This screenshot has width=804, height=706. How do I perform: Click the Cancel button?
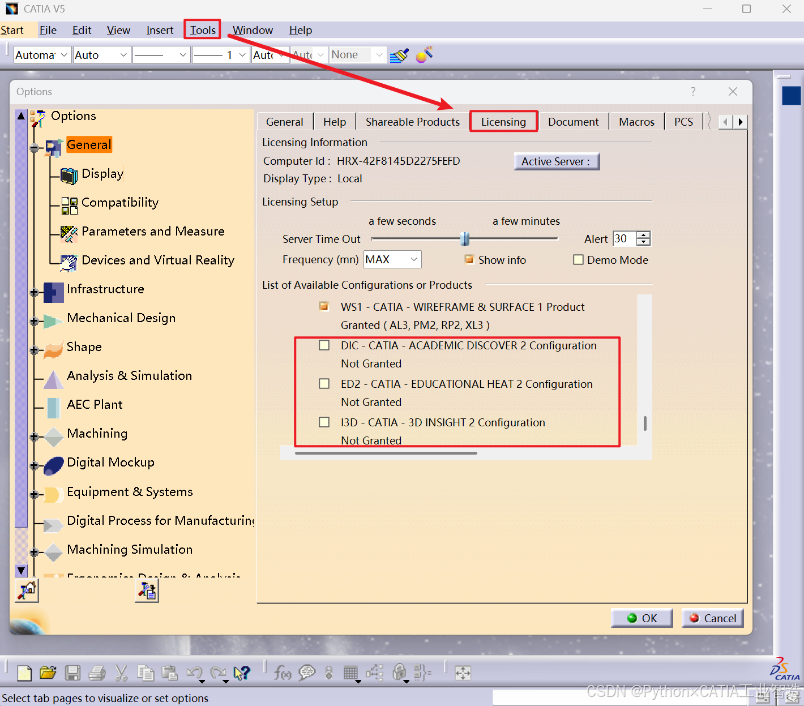tap(713, 618)
